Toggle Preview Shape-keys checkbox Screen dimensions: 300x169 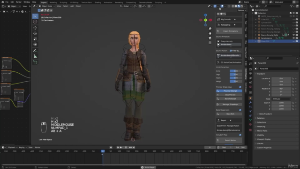[240, 87]
